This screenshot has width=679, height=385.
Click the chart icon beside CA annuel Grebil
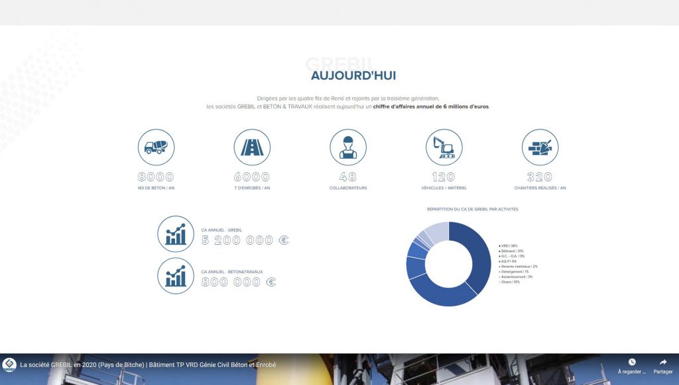[x=176, y=234]
